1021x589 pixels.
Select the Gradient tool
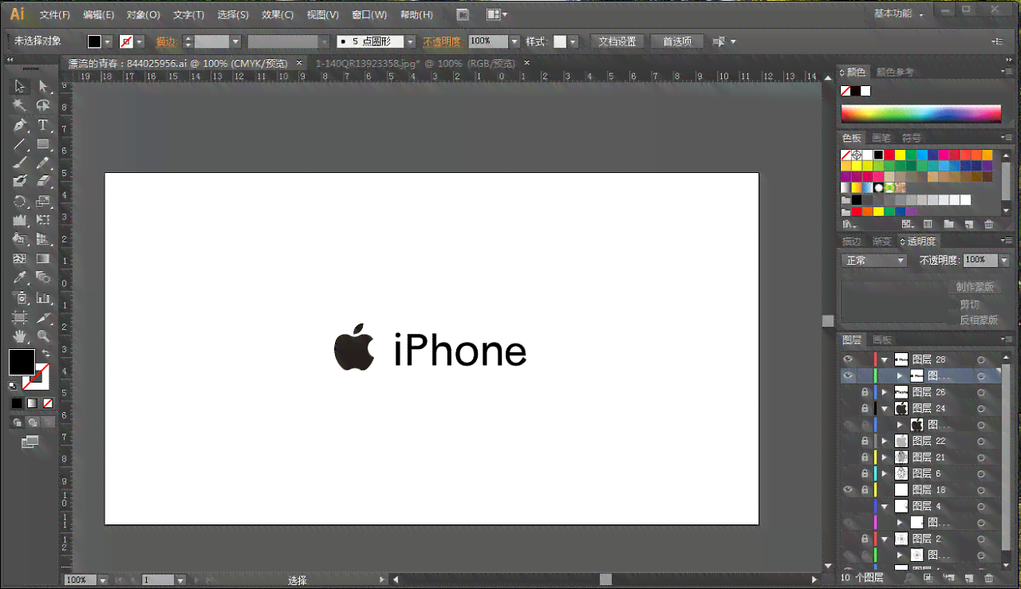43,258
